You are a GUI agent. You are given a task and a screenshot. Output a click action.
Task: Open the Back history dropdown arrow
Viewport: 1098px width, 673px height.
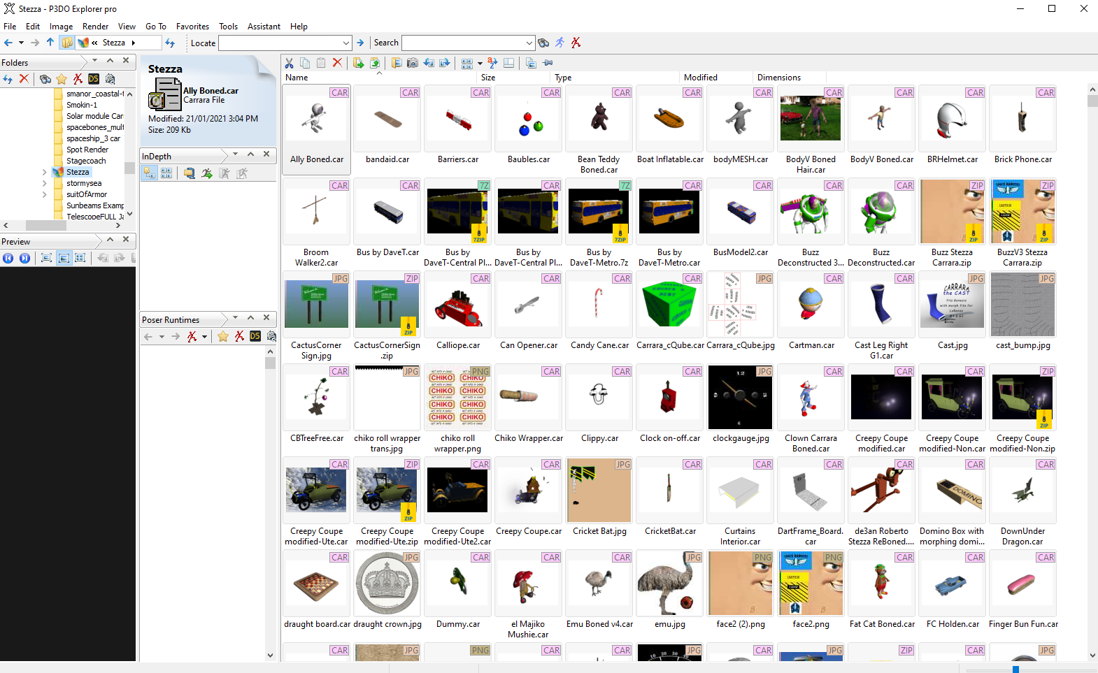21,43
